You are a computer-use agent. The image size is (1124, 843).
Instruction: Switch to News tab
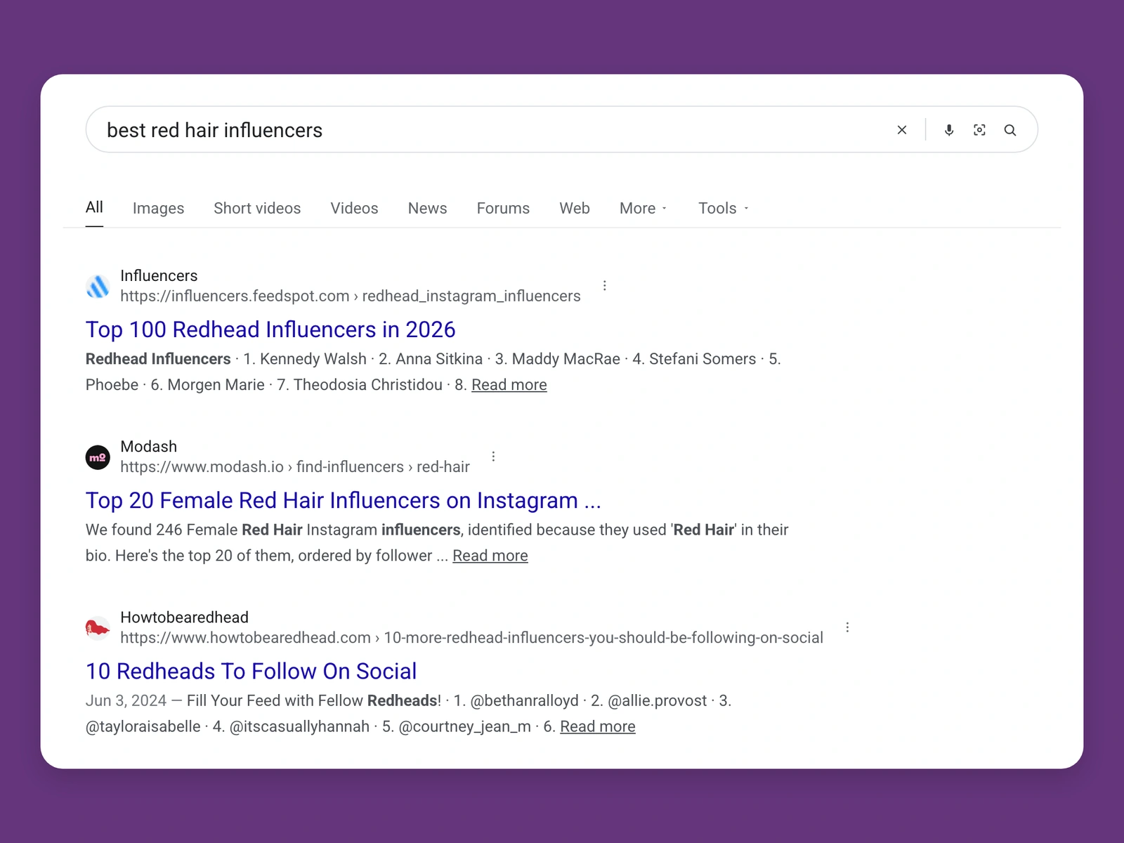click(x=427, y=208)
